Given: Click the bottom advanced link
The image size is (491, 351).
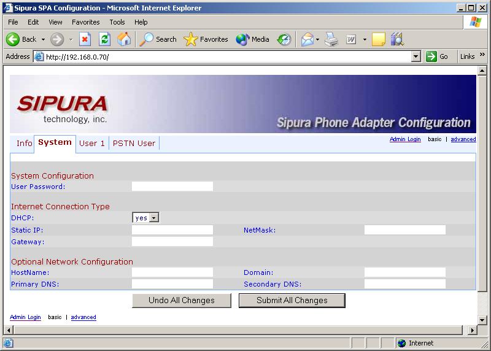Looking at the screenshot, I should pyautogui.click(x=83, y=317).
